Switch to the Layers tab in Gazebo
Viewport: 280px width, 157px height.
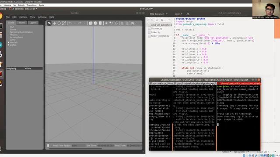(x=33, y=23)
